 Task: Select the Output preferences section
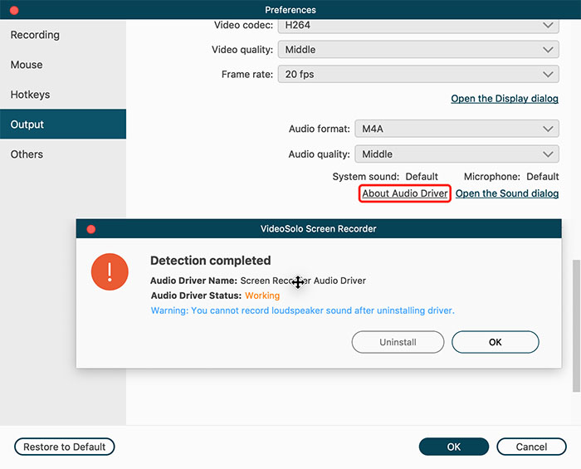point(63,125)
